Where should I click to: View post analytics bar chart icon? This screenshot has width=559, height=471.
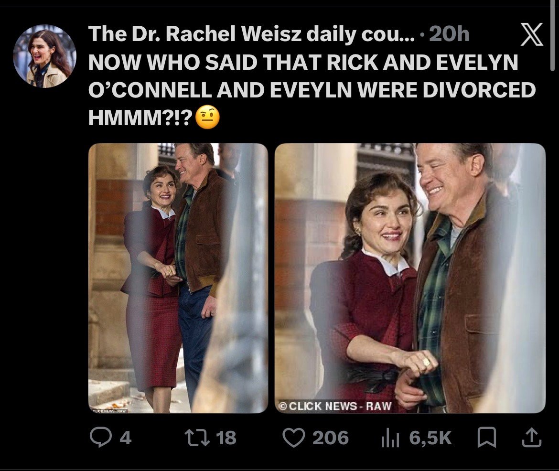390,438
